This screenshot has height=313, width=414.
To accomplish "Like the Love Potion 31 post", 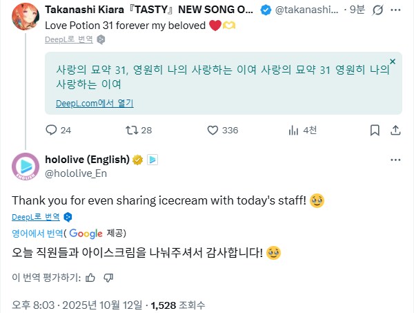I will tap(213, 130).
